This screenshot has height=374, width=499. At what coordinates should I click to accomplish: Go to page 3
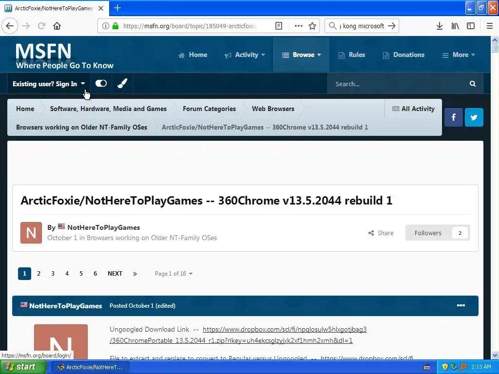coord(53,274)
